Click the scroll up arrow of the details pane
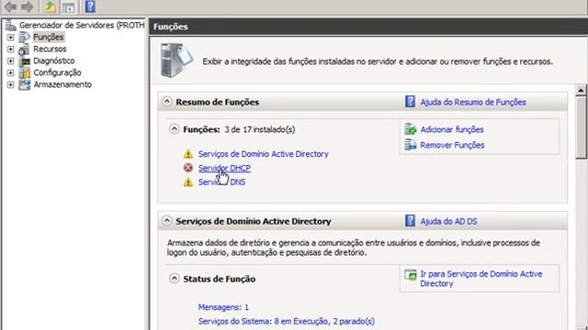The width and height of the screenshot is (588, 330). 581,90
